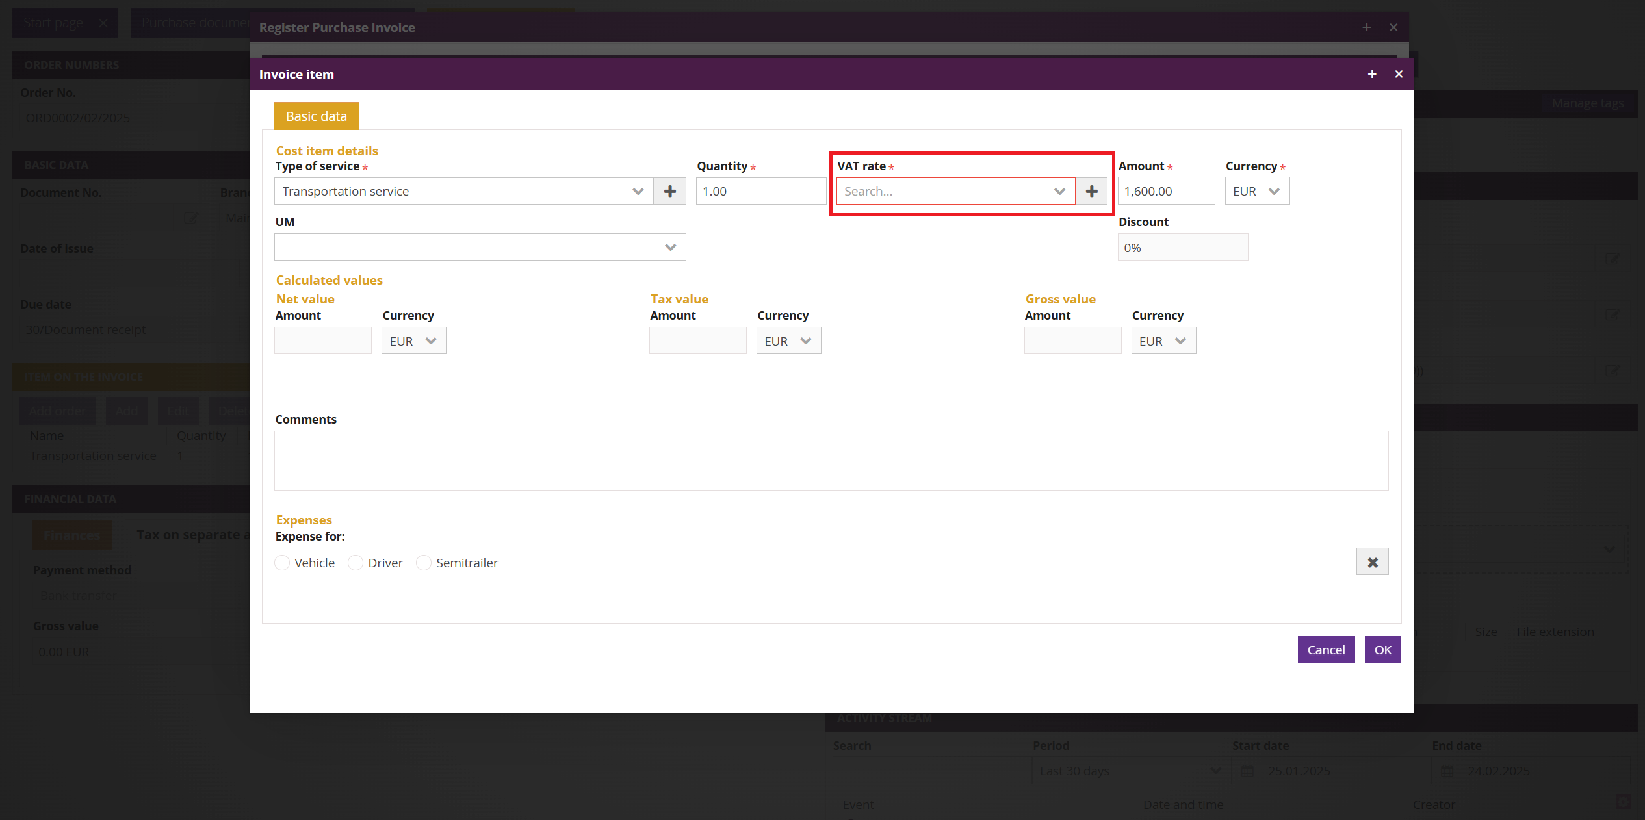Image resolution: width=1645 pixels, height=820 pixels.
Task: Click the Amount field showing 1,600.00
Action: point(1165,191)
